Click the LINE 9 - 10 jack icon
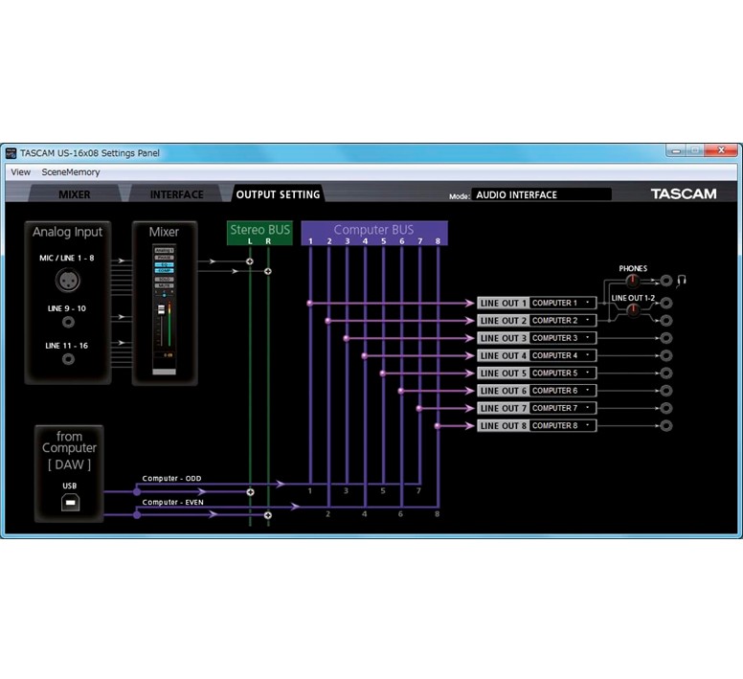The width and height of the screenshot is (743, 679). (68, 322)
